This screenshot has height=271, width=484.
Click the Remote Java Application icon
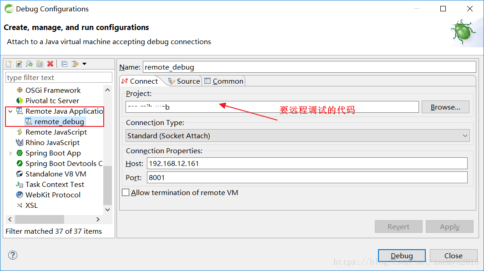[20, 111]
